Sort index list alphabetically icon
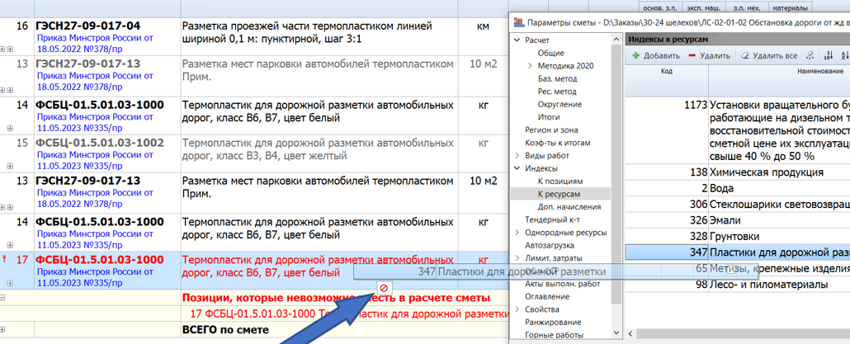Viewport: 850px width, 344px height. click(844, 55)
